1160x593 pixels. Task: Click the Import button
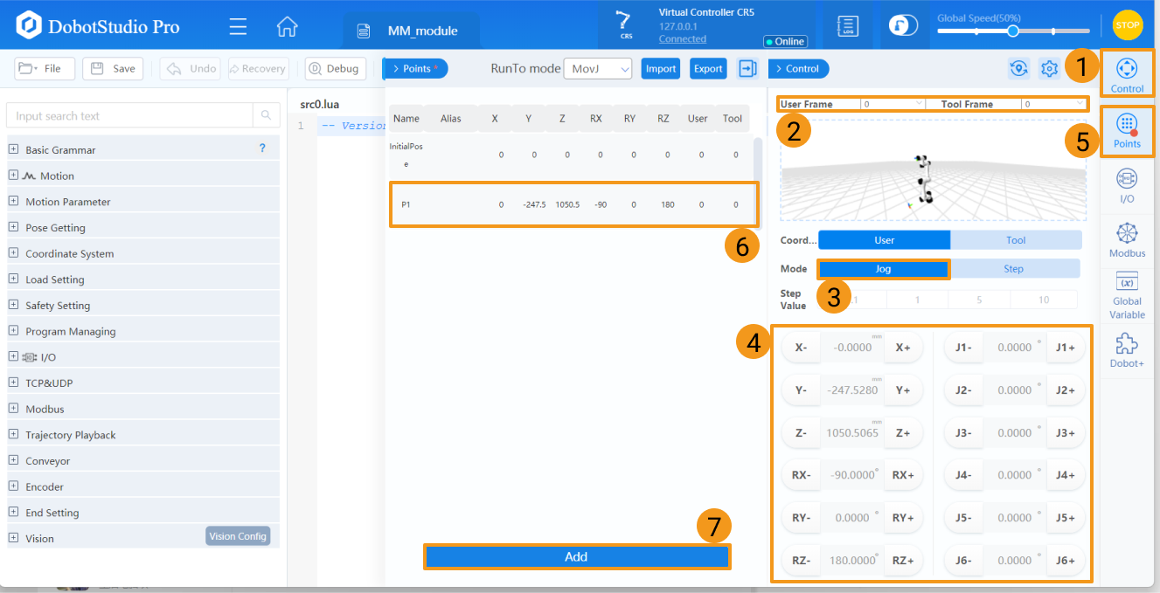click(661, 69)
